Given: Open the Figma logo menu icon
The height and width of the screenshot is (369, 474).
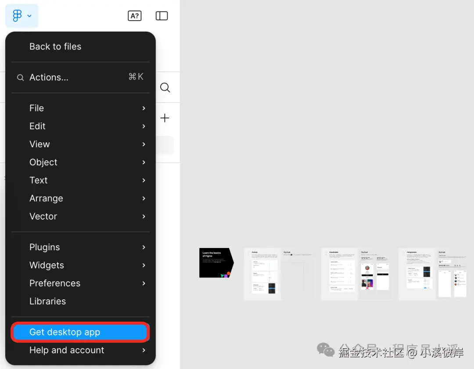Looking at the screenshot, I should click(17, 16).
